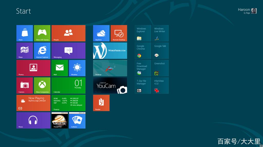
Task: Open the Photos tile
Action: click(x=33, y=68)
